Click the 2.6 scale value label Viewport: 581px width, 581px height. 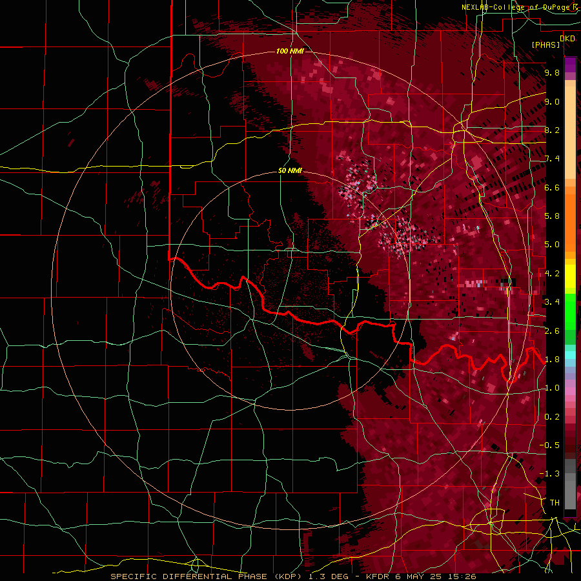tap(552, 331)
